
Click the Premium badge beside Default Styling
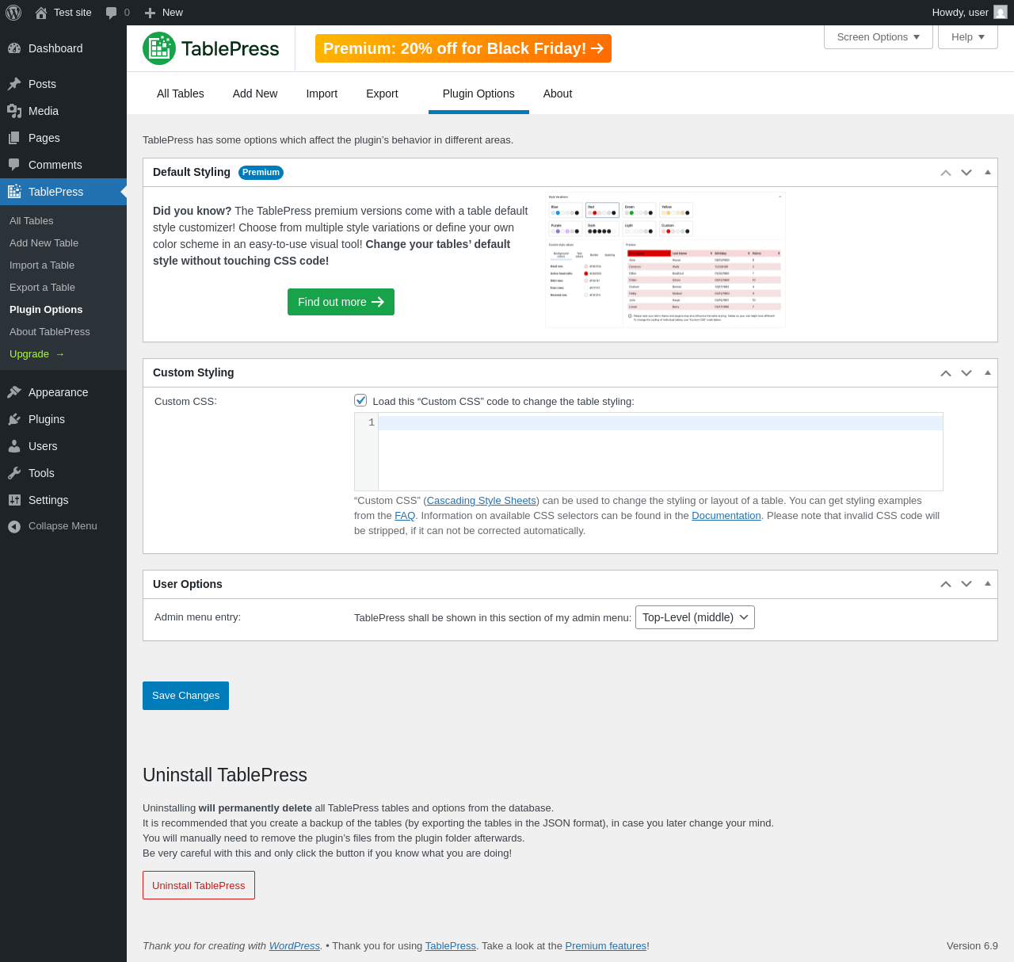(261, 173)
